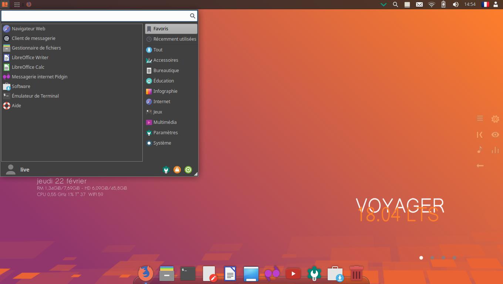The image size is (503, 284).
Task: Open the applications grid in top panel
Action: (x=17, y=4)
